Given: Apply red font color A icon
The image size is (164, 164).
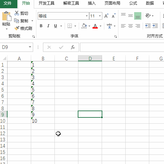Looking at the screenshot, I should 95,26.
